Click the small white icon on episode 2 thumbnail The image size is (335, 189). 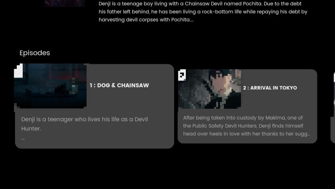click(182, 75)
